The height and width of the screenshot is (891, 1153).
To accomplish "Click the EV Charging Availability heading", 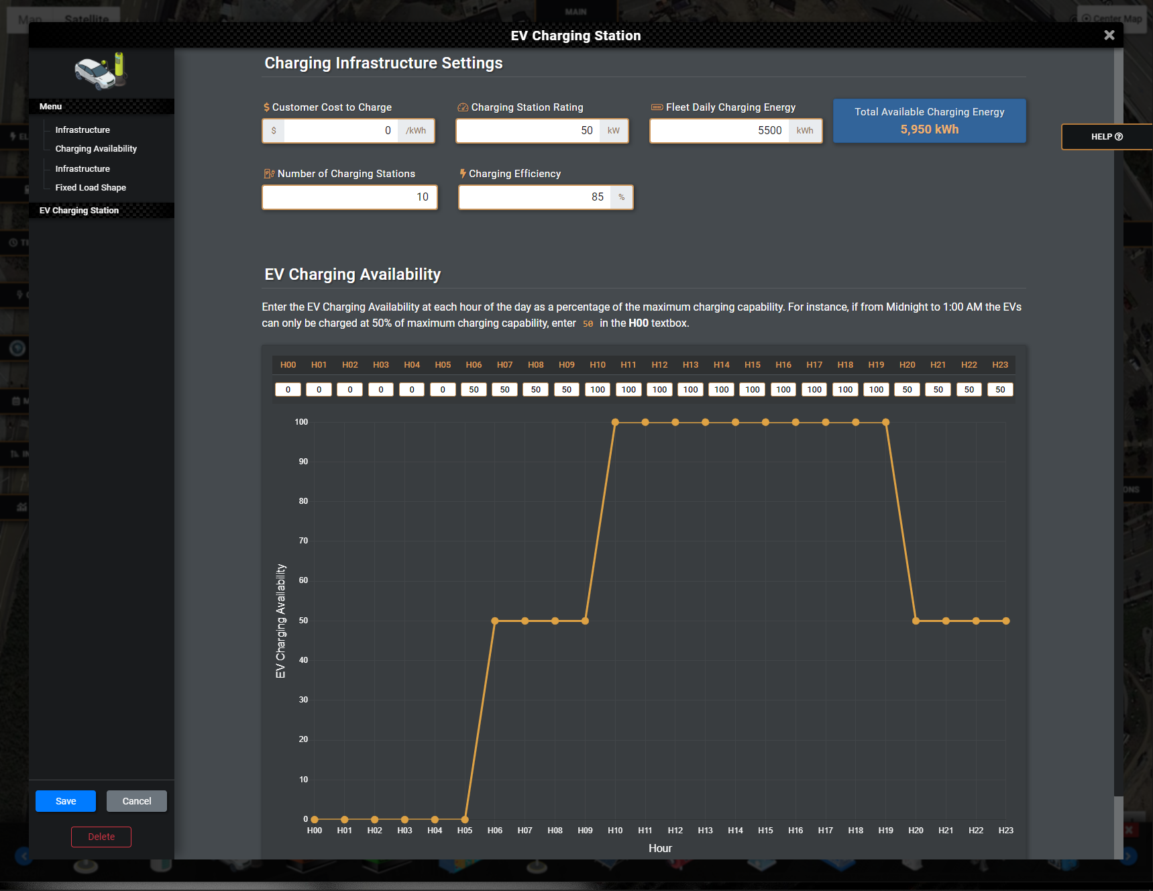I will click(353, 274).
